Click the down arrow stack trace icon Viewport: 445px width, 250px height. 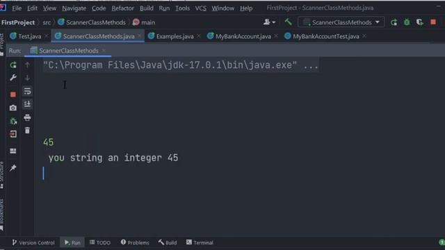(27, 78)
